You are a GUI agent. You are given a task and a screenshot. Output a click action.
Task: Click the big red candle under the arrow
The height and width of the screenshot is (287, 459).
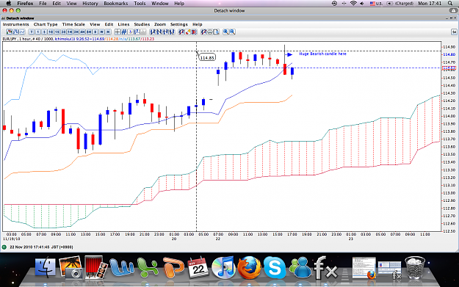pyautogui.click(x=285, y=69)
